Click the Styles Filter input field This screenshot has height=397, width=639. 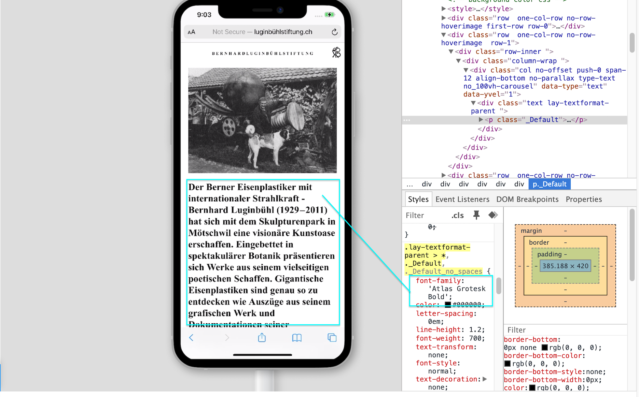(x=425, y=216)
